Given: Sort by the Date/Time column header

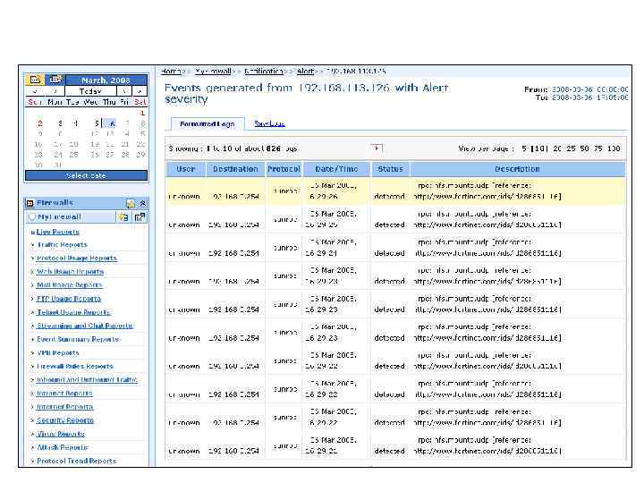Looking at the screenshot, I should pyautogui.click(x=336, y=169).
